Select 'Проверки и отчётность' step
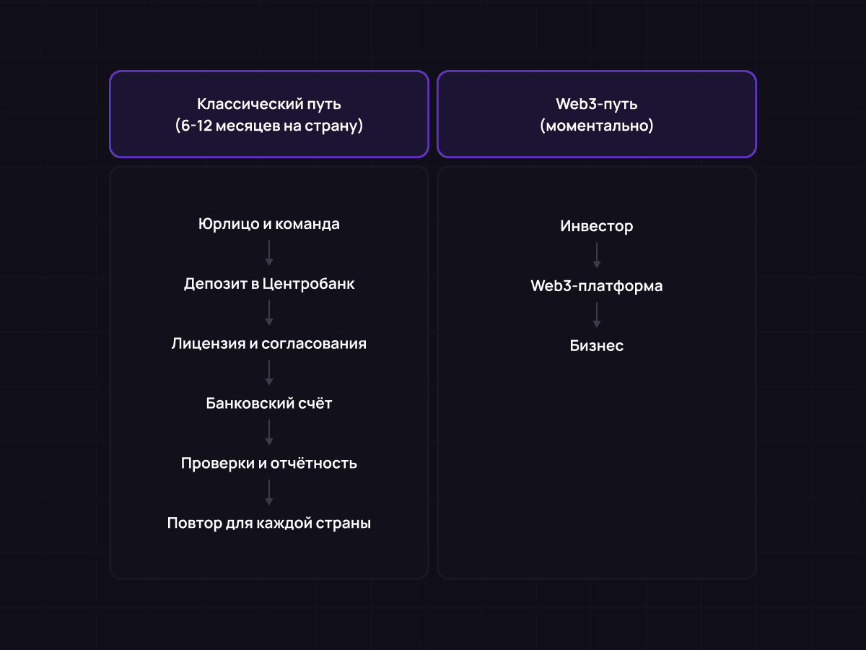The image size is (866, 650). click(268, 463)
